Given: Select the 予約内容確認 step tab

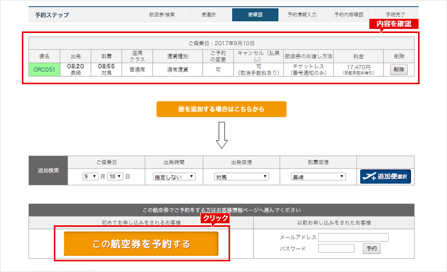Looking at the screenshot, I should pos(348,15).
